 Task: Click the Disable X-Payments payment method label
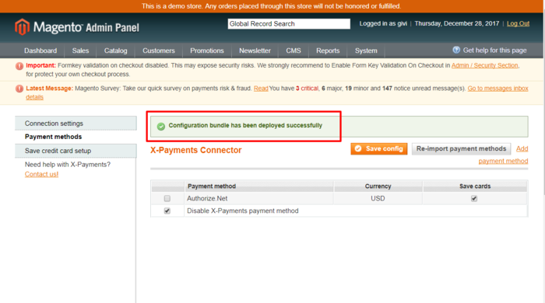[243, 211]
